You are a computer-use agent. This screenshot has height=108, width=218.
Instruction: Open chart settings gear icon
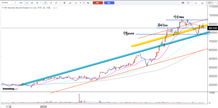(65, 3)
